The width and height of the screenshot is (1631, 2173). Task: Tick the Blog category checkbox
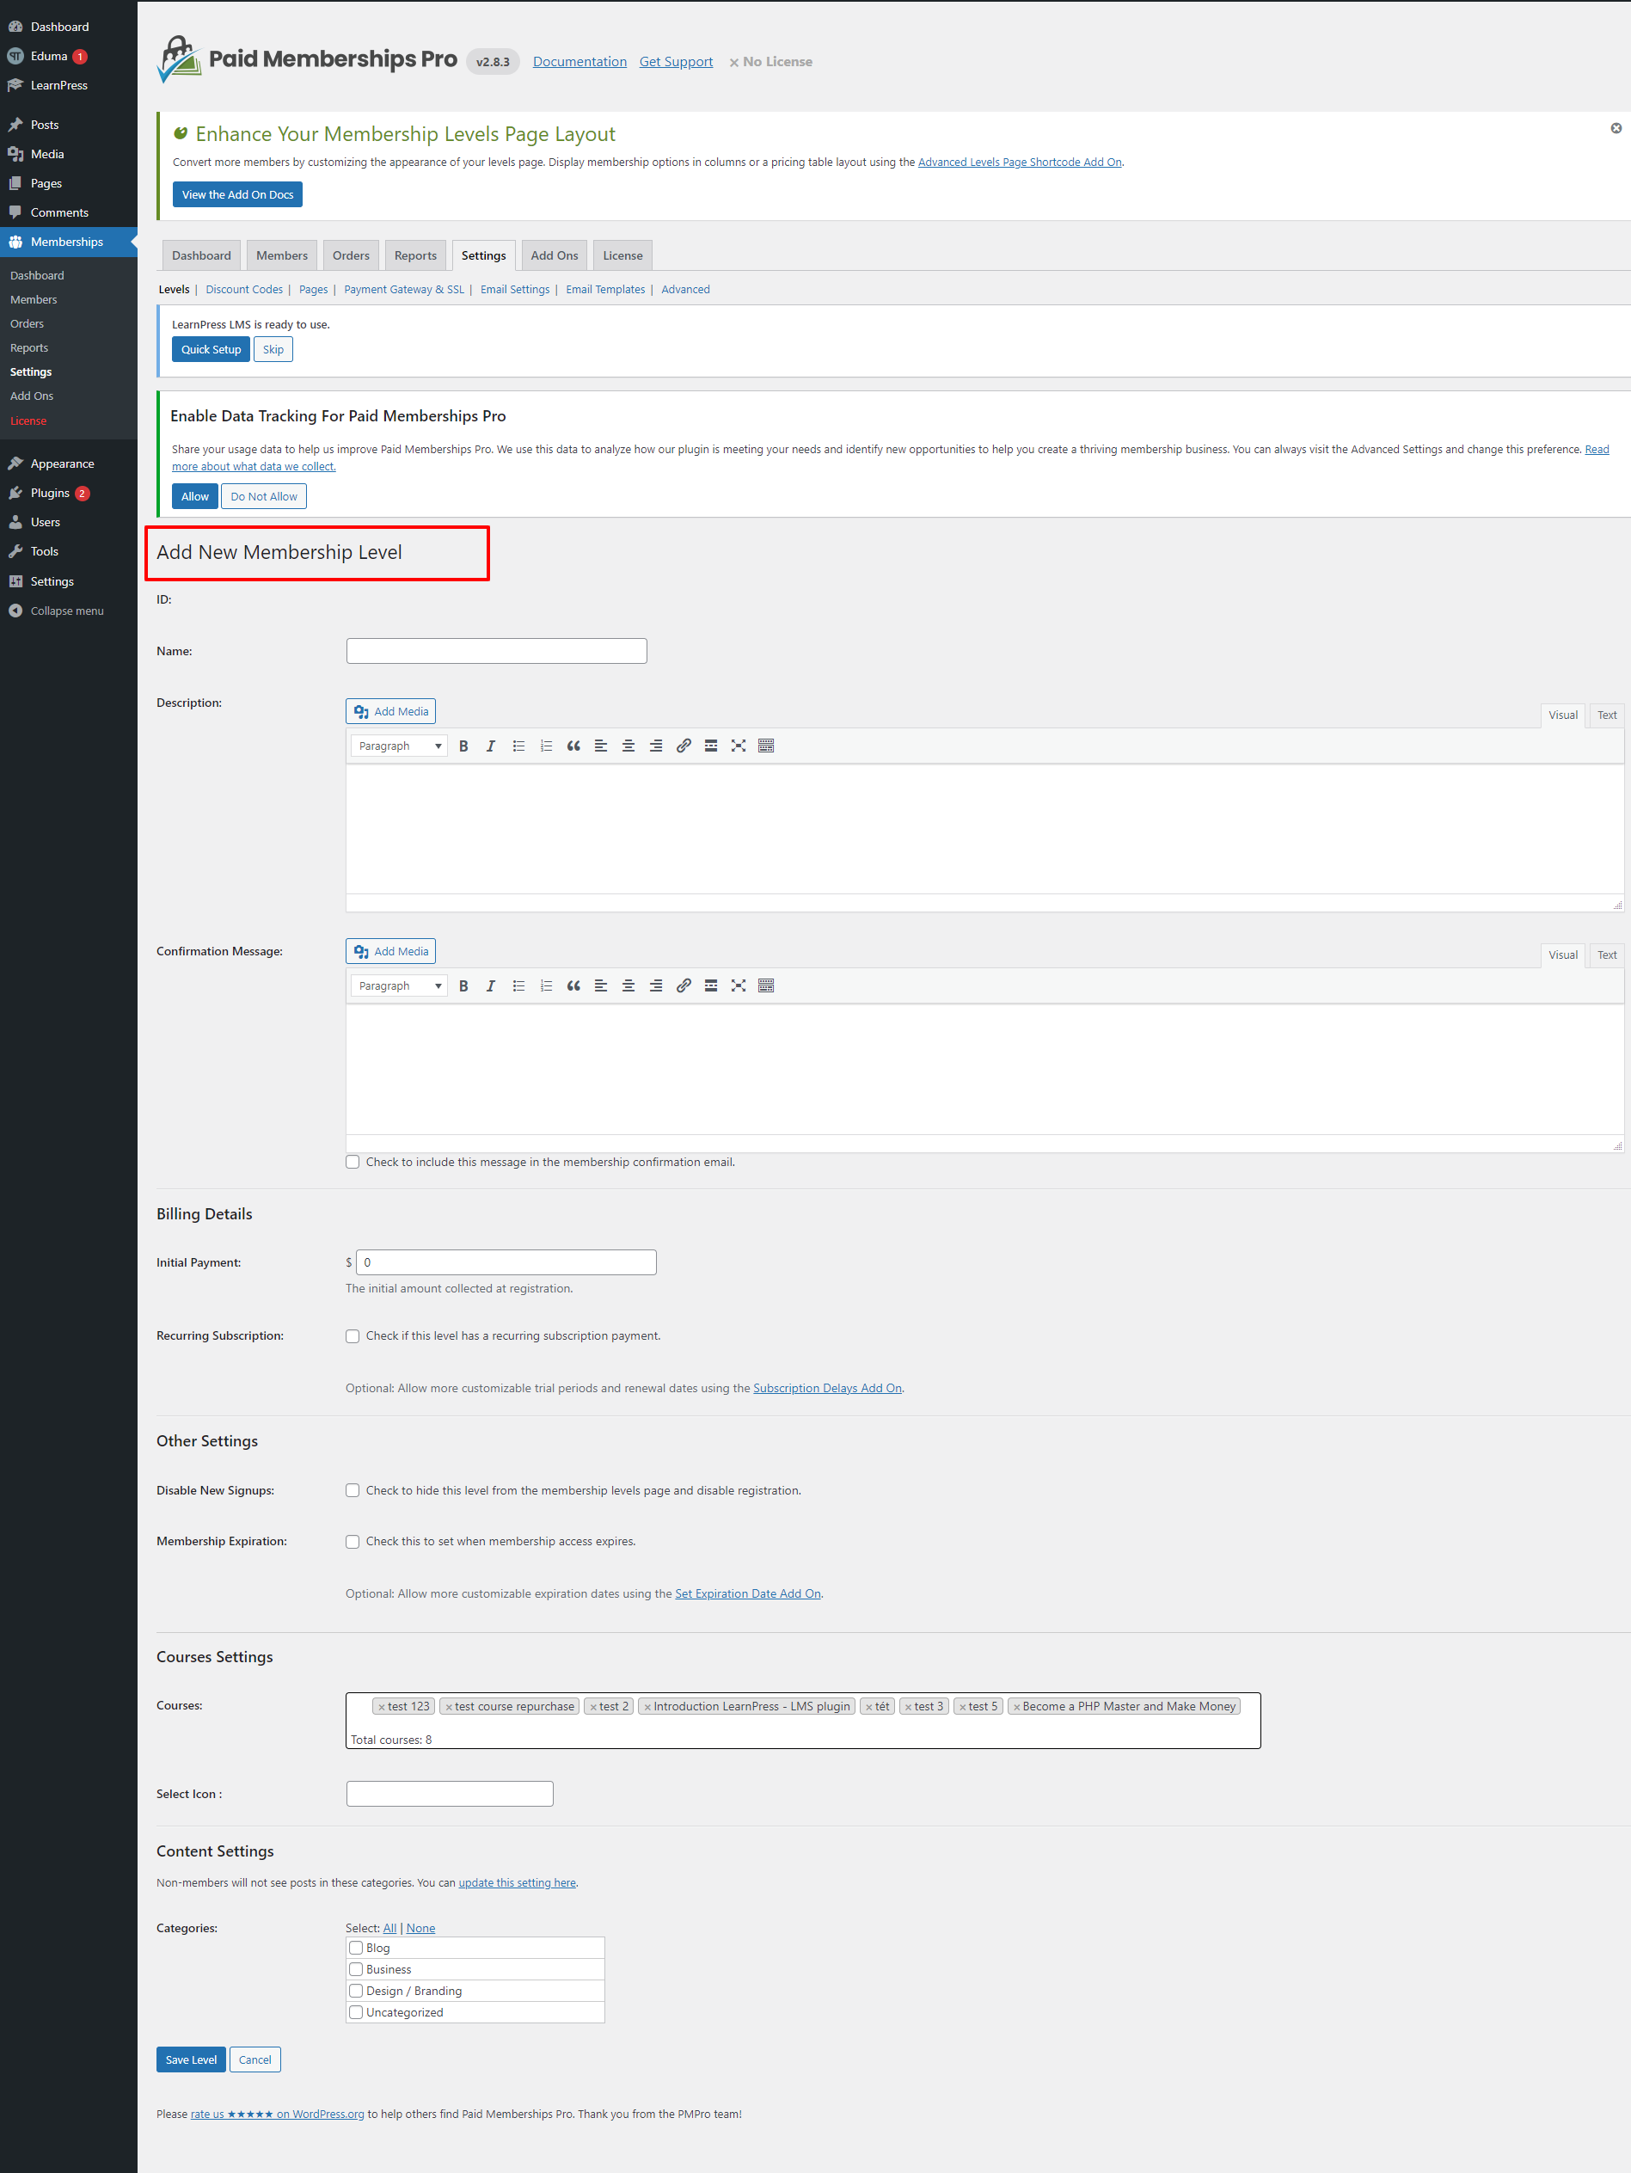click(357, 1948)
